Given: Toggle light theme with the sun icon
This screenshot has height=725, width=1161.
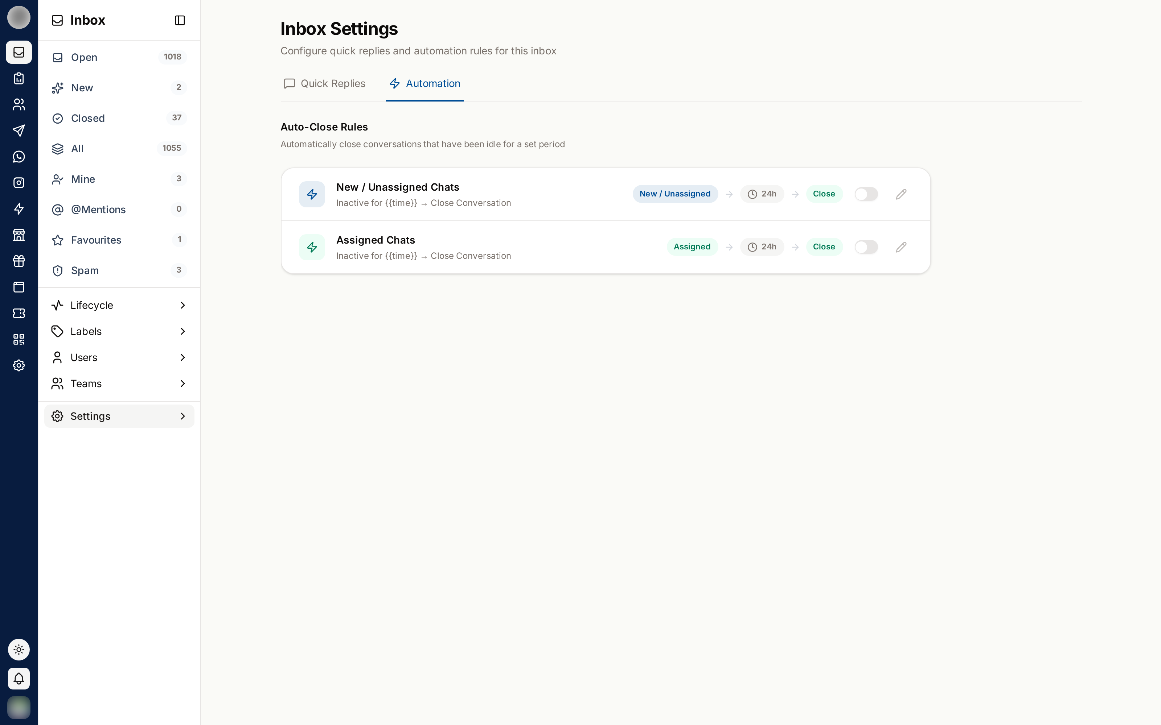Looking at the screenshot, I should click(19, 650).
